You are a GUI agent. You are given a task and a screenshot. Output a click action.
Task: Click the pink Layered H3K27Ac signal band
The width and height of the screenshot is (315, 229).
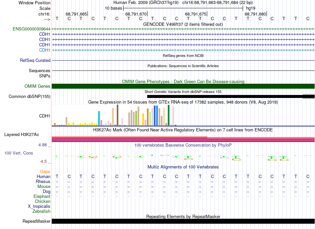(183, 139)
